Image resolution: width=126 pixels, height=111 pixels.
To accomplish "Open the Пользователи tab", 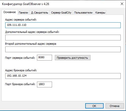I will point(83,13).
